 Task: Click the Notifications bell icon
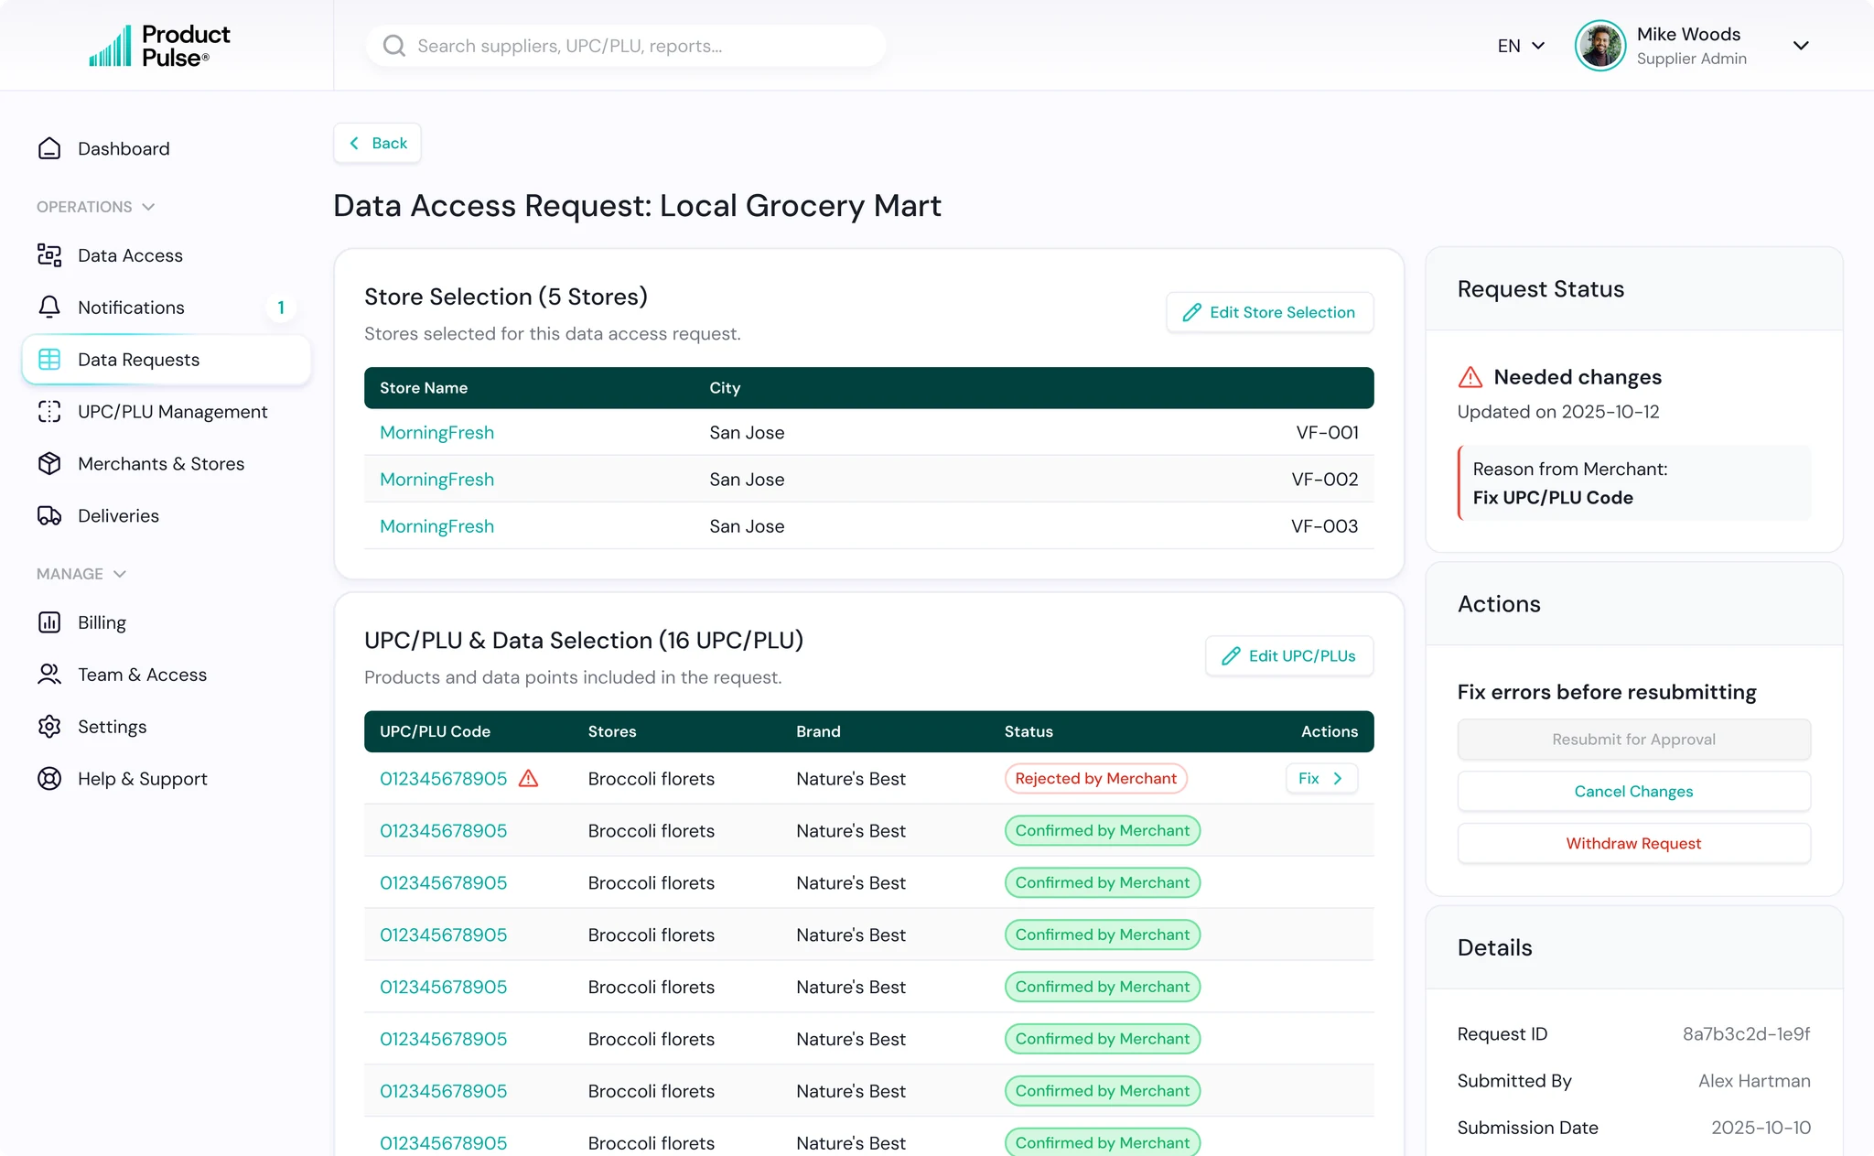(x=49, y=308)
